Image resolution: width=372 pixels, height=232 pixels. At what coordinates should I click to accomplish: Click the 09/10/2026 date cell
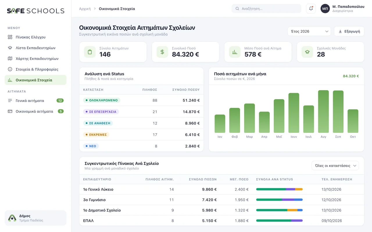point(331,221)
